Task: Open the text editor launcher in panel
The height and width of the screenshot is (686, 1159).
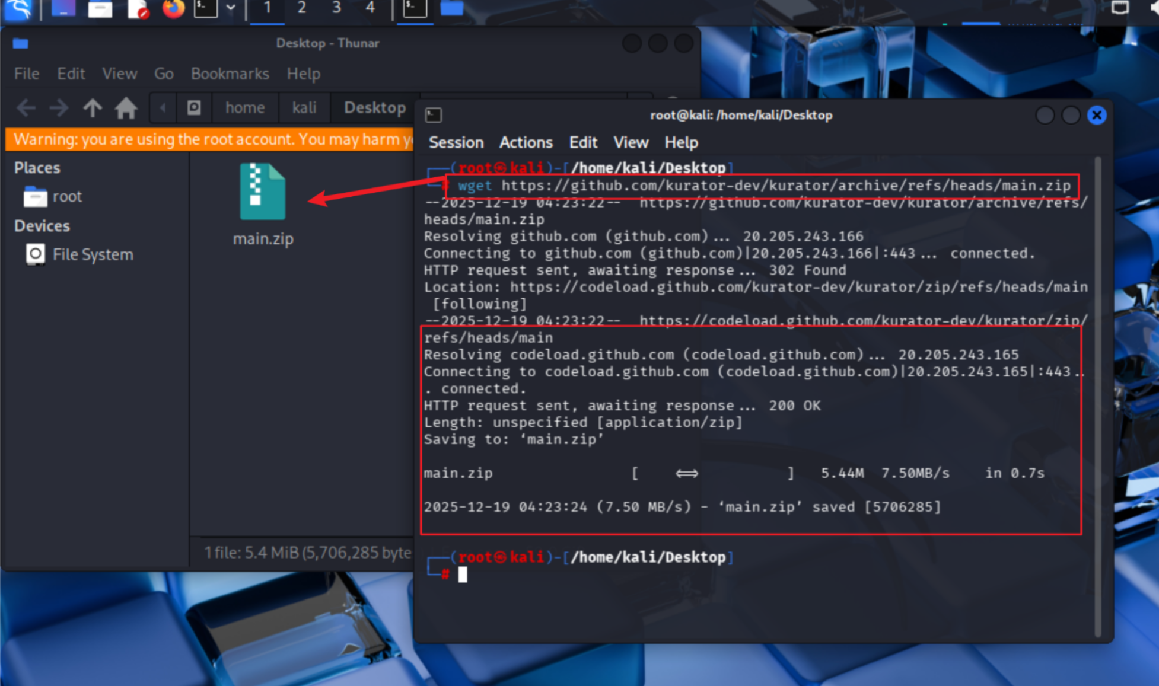Action: click(138, 9)
